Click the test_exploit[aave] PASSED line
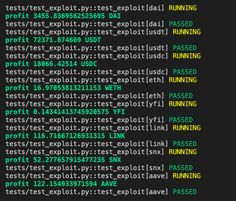Screen dimensions: 236x201 [101, 192]
